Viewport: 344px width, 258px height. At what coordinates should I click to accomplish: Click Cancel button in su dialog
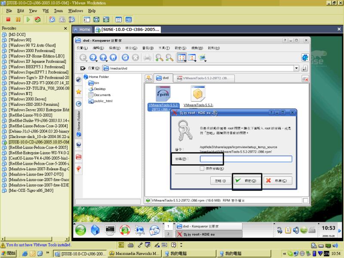tap(278, 181)
